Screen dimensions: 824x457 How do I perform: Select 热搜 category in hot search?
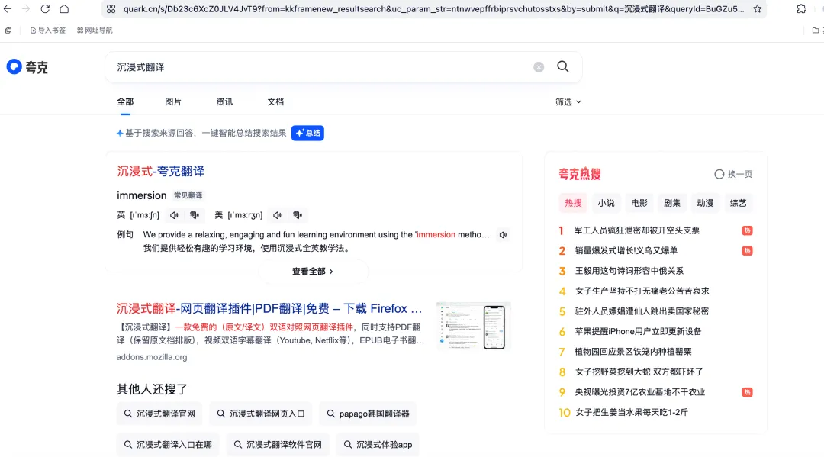coord(573,203)
